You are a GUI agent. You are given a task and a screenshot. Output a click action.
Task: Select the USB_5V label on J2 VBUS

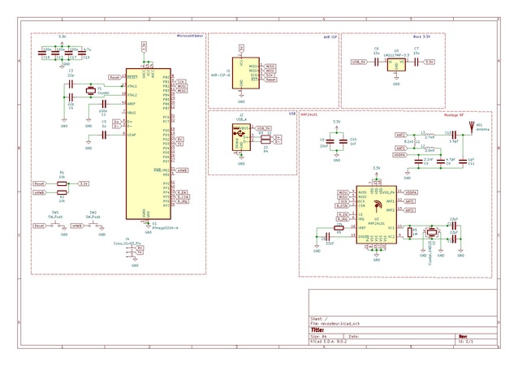(x=264, y=128)
